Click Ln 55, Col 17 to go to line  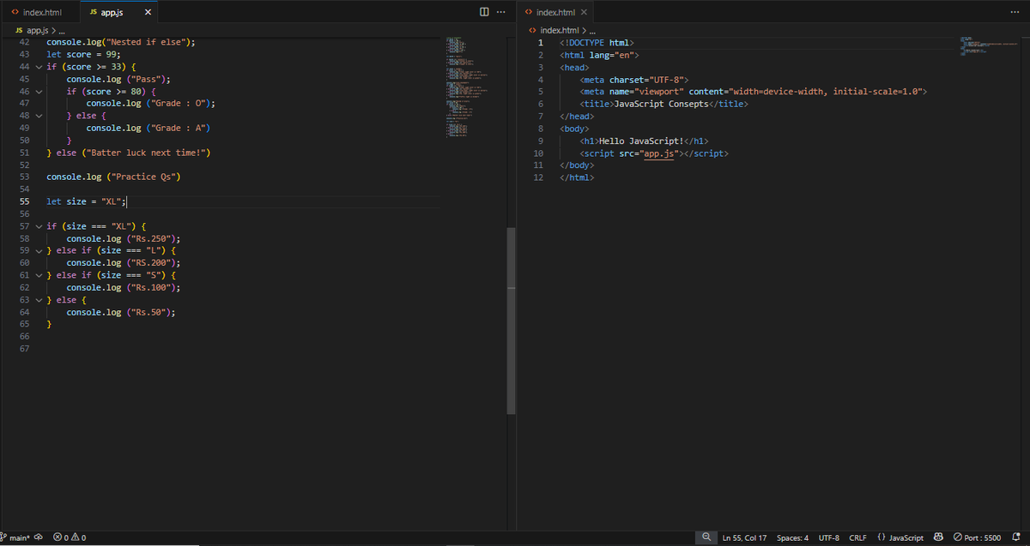tap(744, 537)
